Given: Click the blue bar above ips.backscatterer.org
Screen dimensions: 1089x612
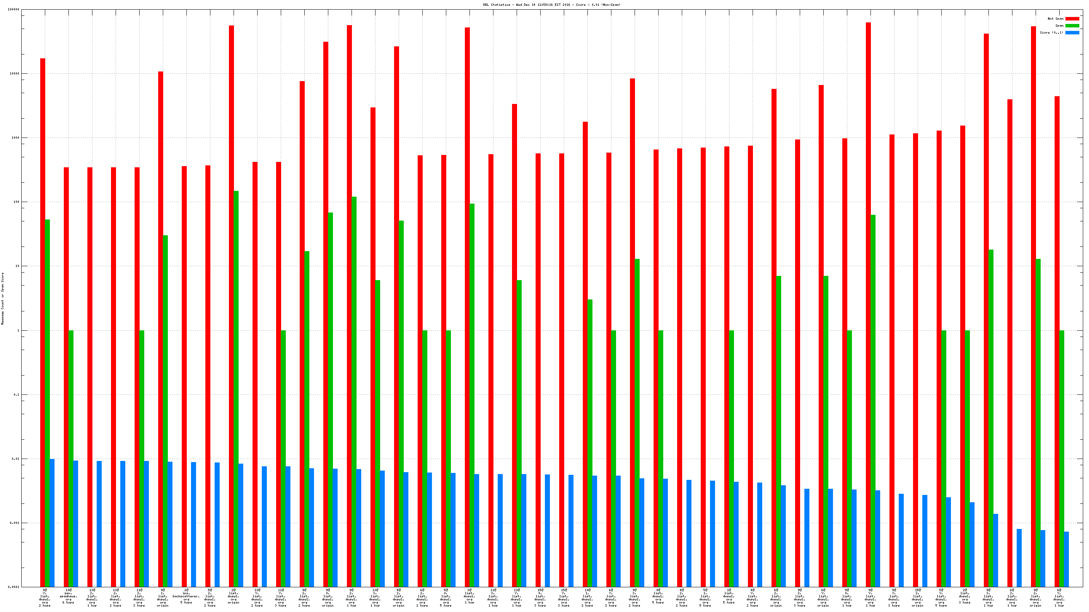Looking at the screenshot, I should (x=194, y=524).
